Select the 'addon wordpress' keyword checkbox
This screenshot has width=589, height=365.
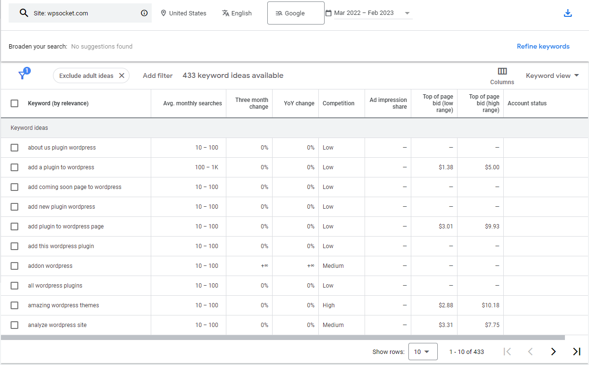pyautogui.click(x=14, y=266)
